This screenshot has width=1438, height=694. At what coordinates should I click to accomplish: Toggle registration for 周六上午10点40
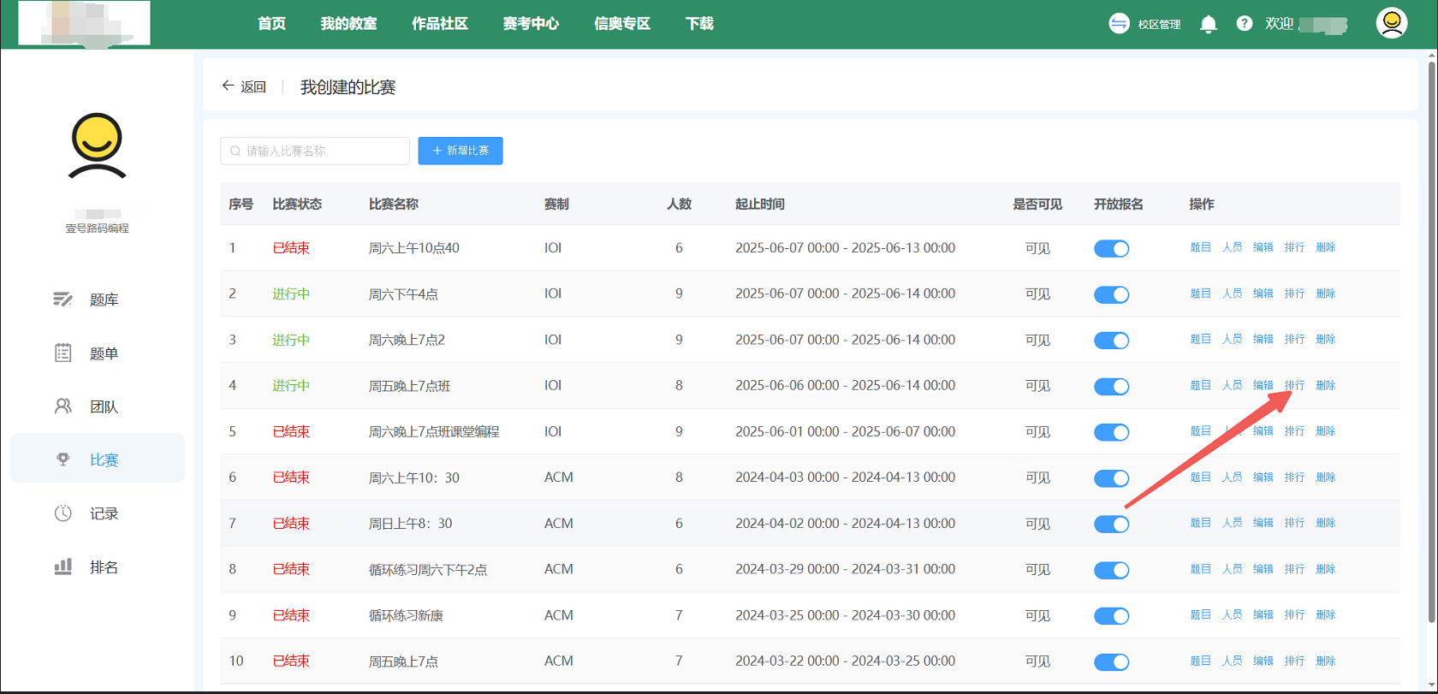point(1111,249)
